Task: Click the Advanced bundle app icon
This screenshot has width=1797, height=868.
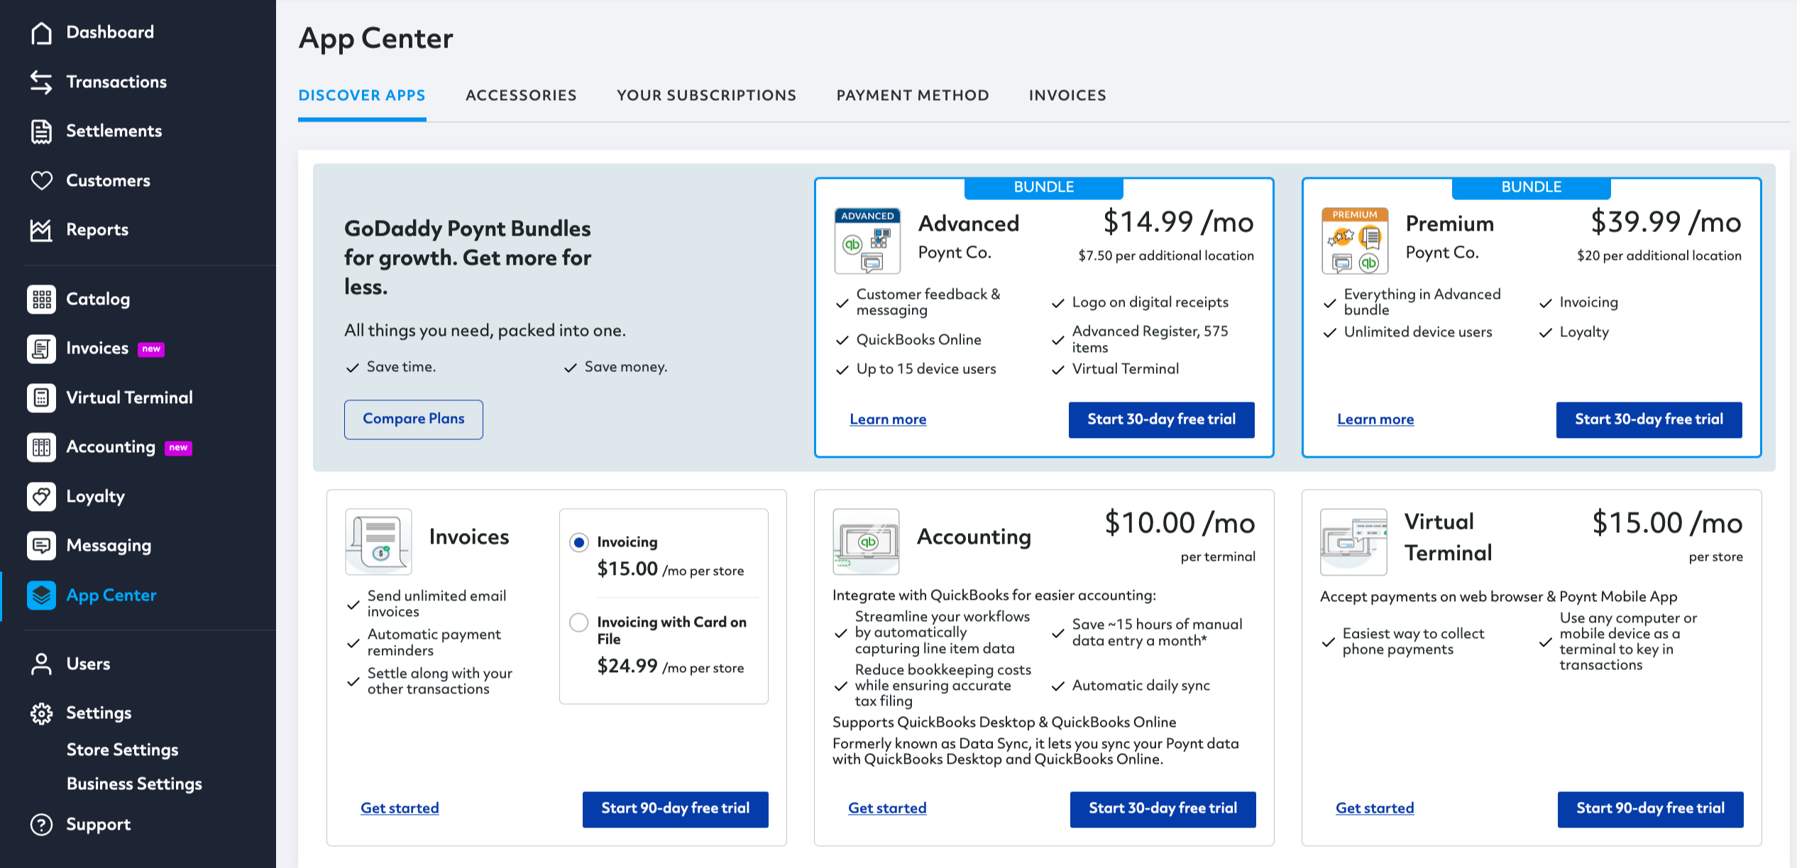Action: (x=867, y=241)
